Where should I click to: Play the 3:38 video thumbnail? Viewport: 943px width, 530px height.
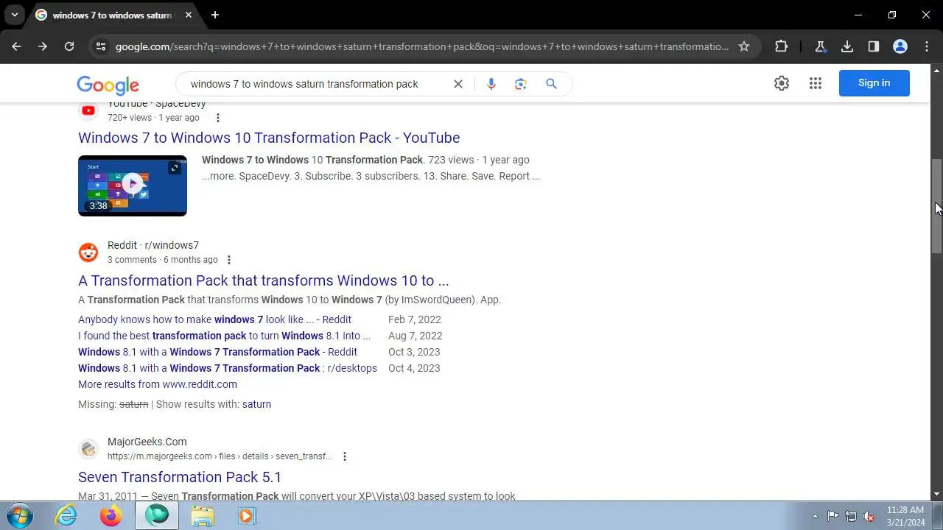click(x=133, y=185)
